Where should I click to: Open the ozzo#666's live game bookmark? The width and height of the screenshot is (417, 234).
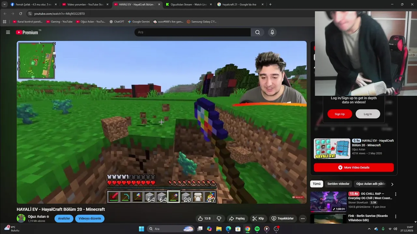pos(168,22)
